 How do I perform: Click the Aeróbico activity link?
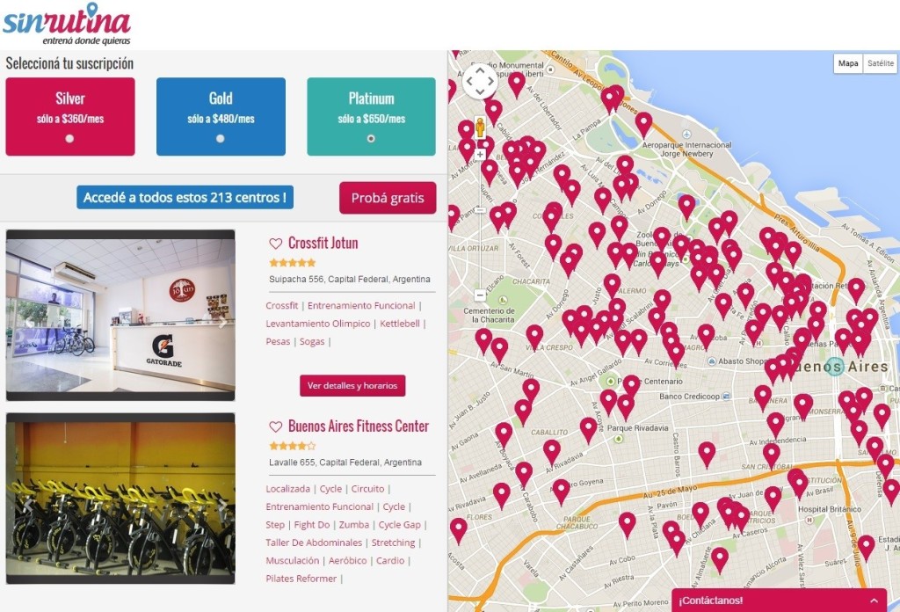click(x=348, y=560)
